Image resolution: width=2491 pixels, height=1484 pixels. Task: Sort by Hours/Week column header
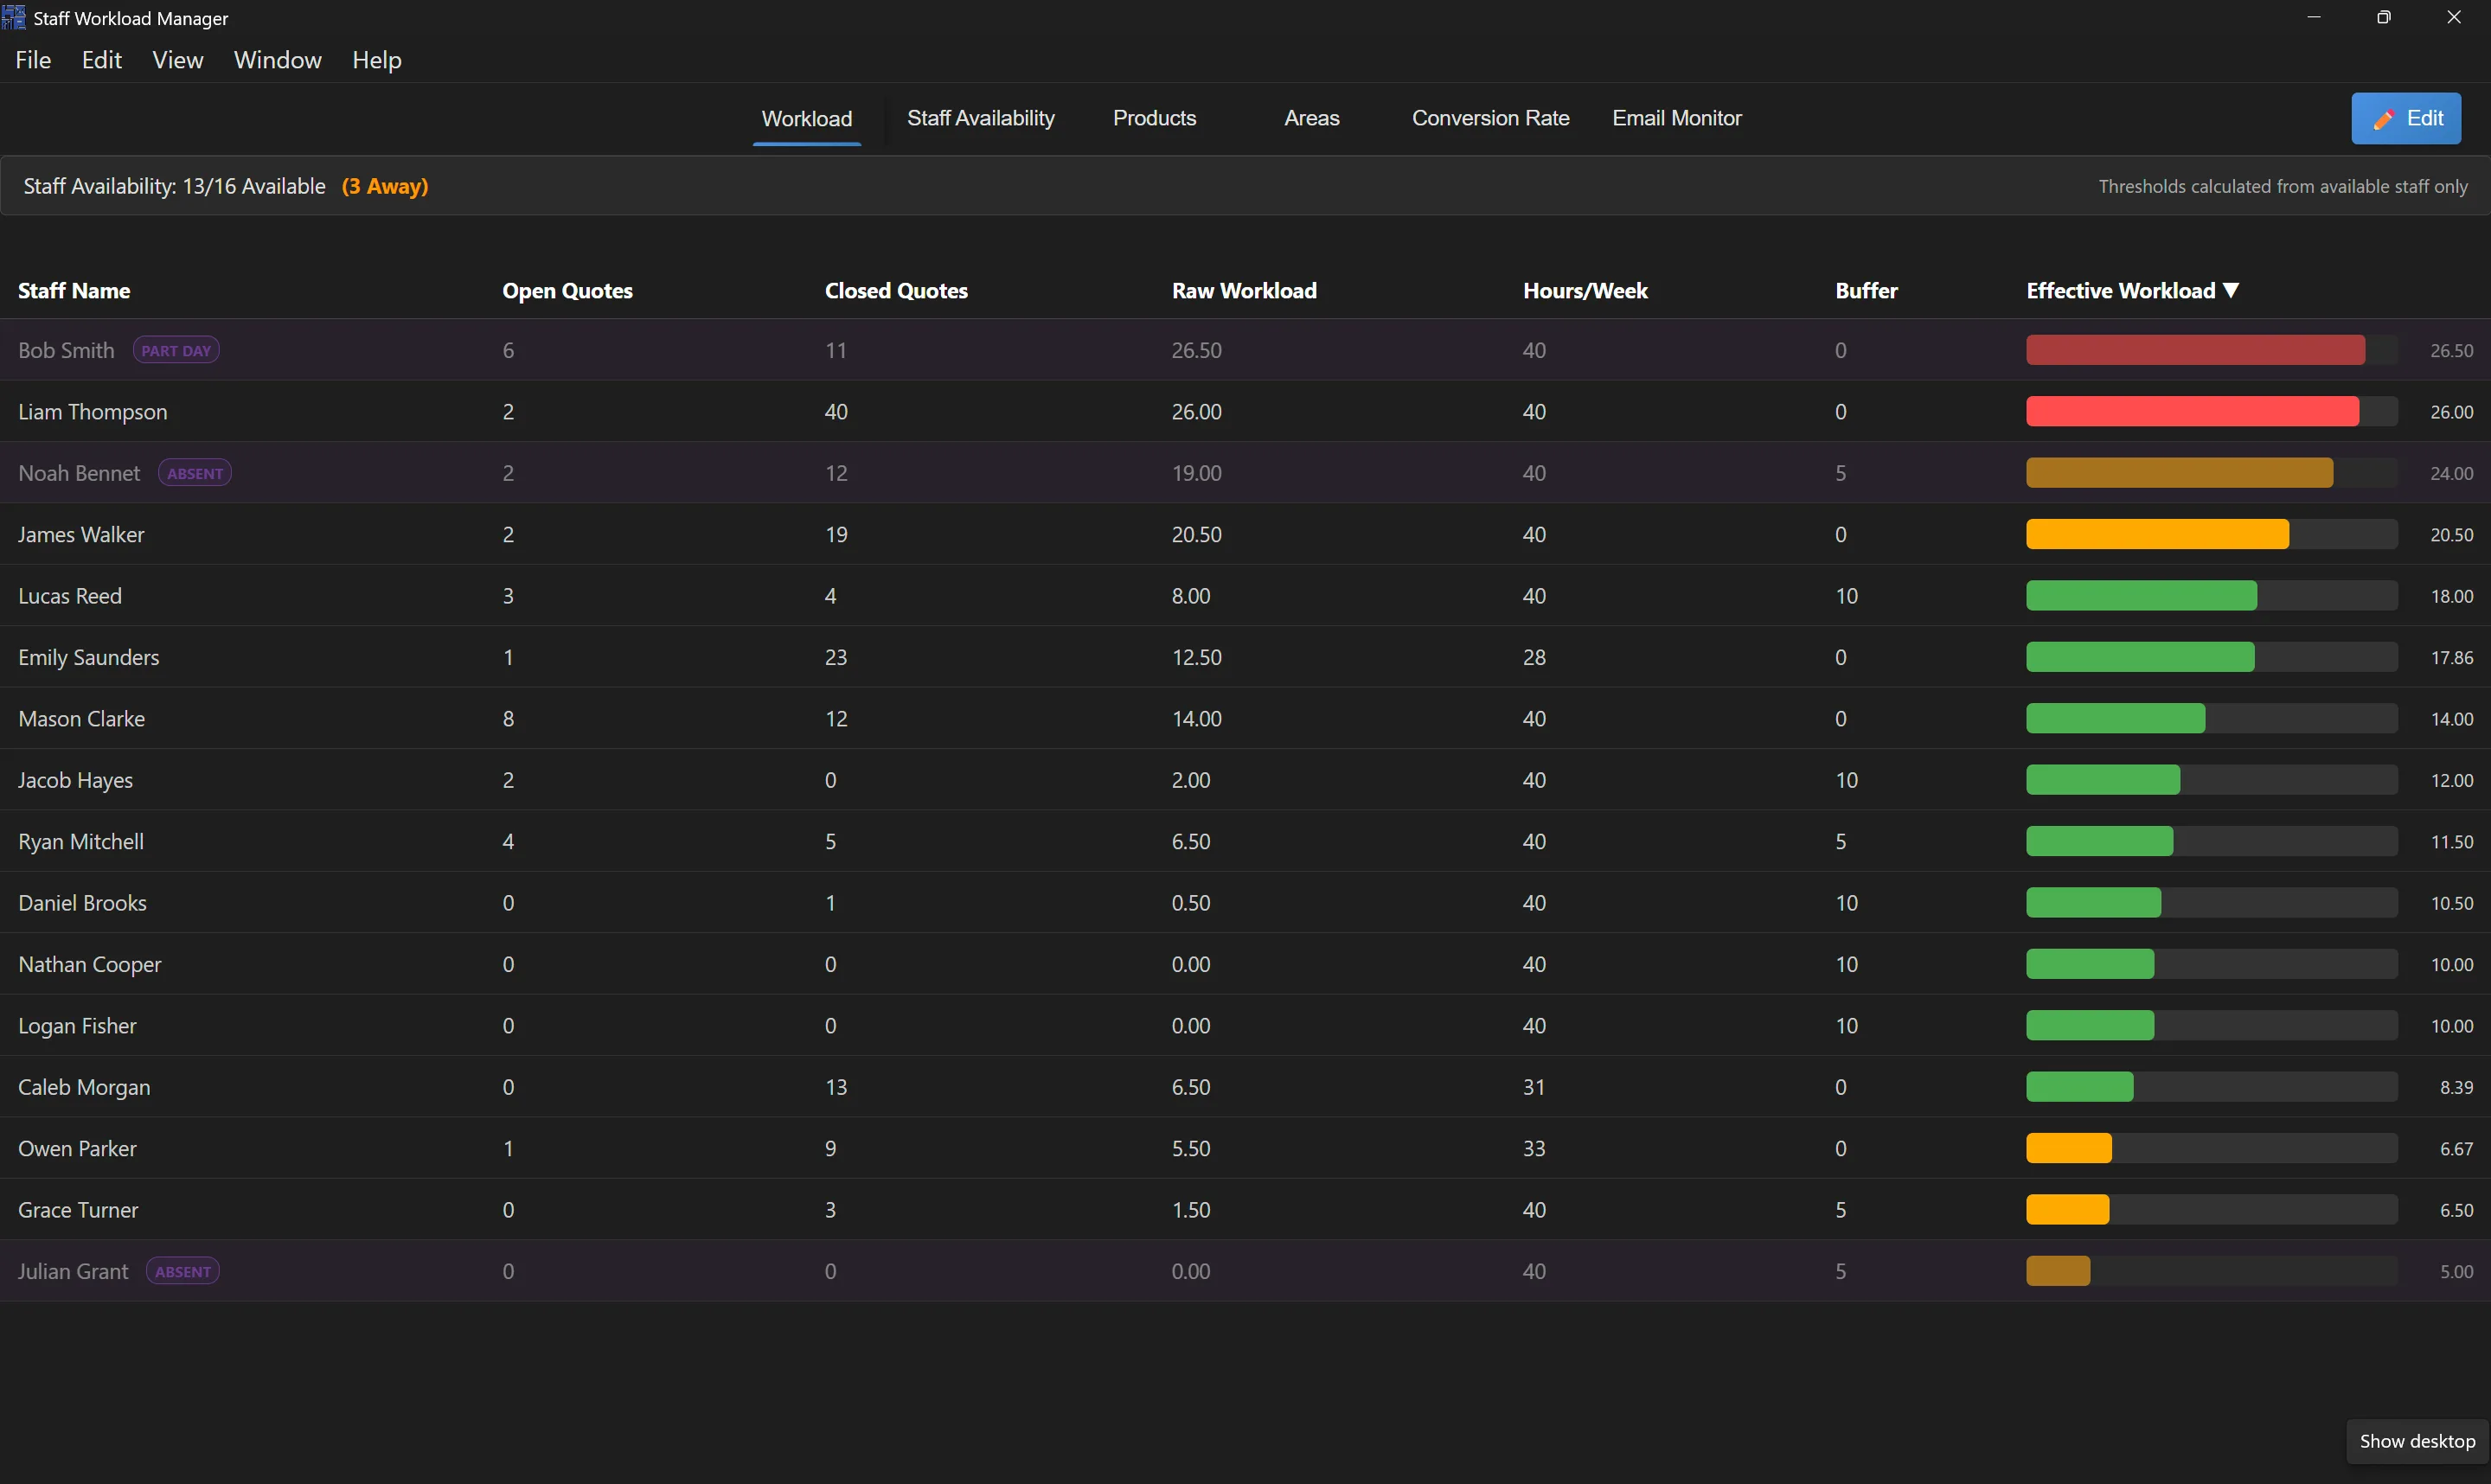tap(1585, 291)
